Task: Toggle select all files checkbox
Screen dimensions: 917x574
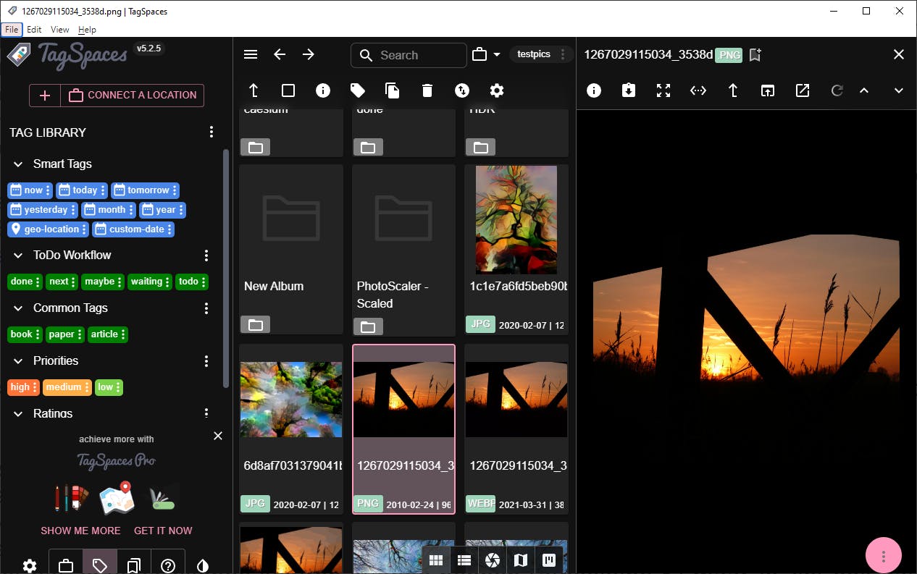Action: click(x=288, y=90)
